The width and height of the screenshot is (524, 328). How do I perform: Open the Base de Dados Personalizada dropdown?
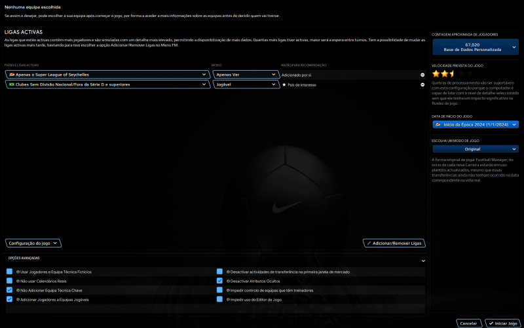476,47
